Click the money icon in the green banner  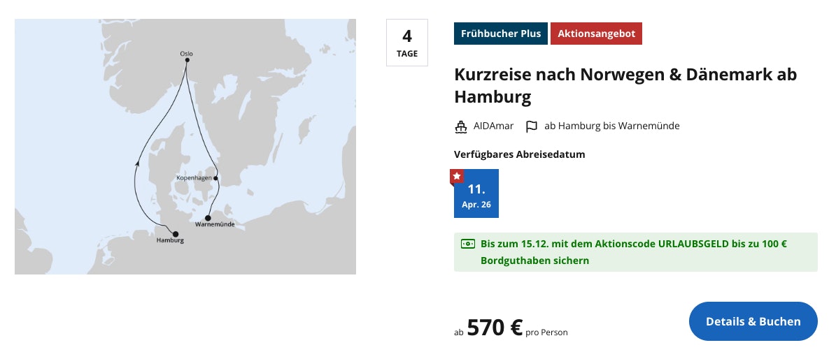tap(467, 244)
